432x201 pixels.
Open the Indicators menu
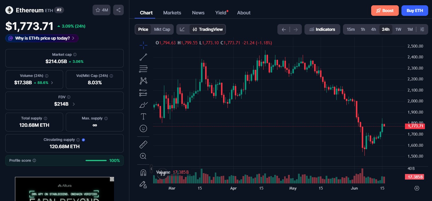[322, 29]
